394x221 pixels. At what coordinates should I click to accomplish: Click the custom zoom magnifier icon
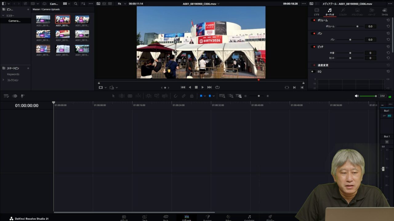click(x=239, y=96)
